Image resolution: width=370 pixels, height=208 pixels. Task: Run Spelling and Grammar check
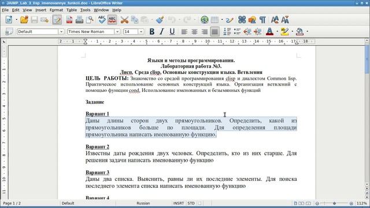[x=102, y=20]
